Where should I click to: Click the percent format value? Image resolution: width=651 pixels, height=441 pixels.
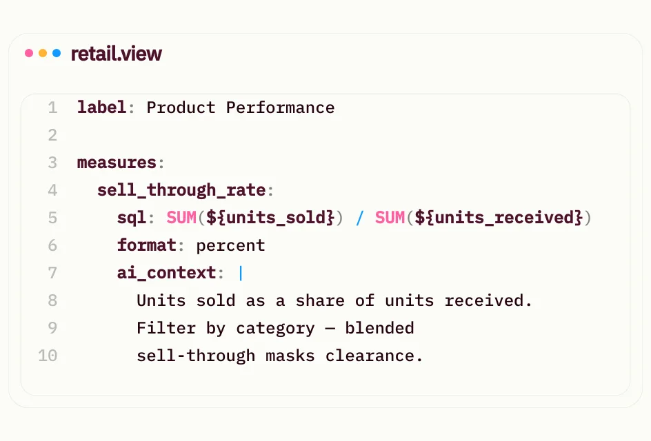pyautogui.click(x=230, y=245)
